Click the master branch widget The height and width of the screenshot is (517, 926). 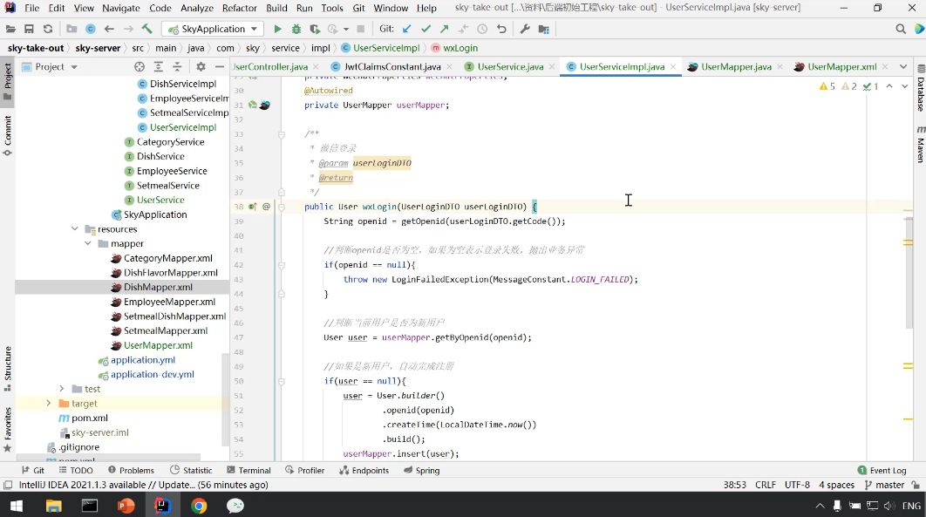tap(884, 485)
